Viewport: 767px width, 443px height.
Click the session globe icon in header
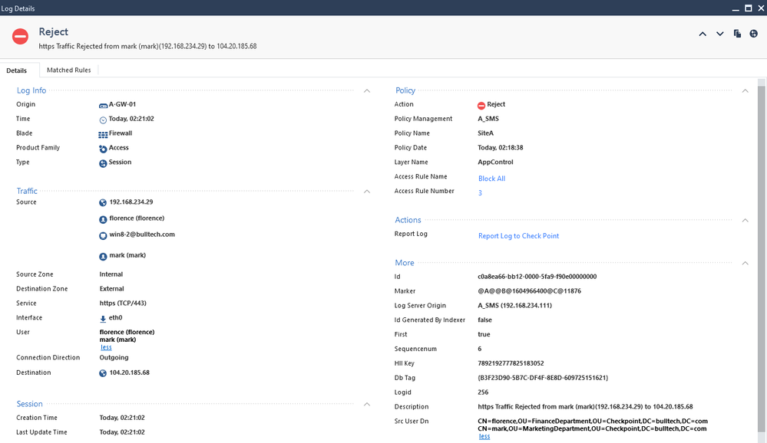(x=754, y=34)
